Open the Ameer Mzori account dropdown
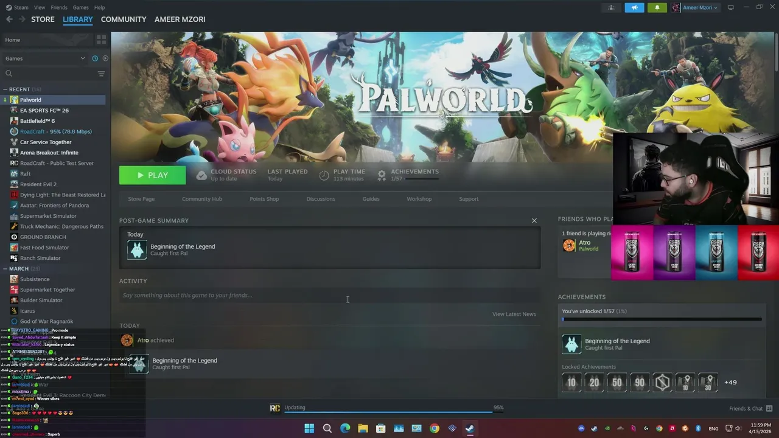The height and width of the screenshot is (438, 779). (695, 7)
